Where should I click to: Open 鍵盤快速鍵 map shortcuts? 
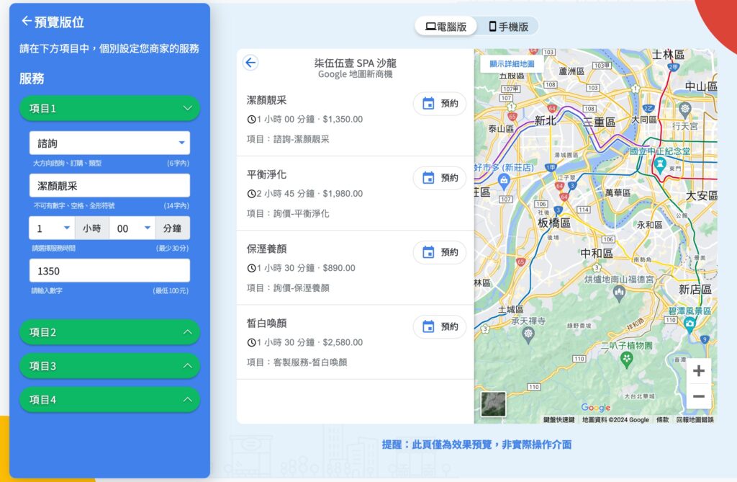[x=559, y=419]
